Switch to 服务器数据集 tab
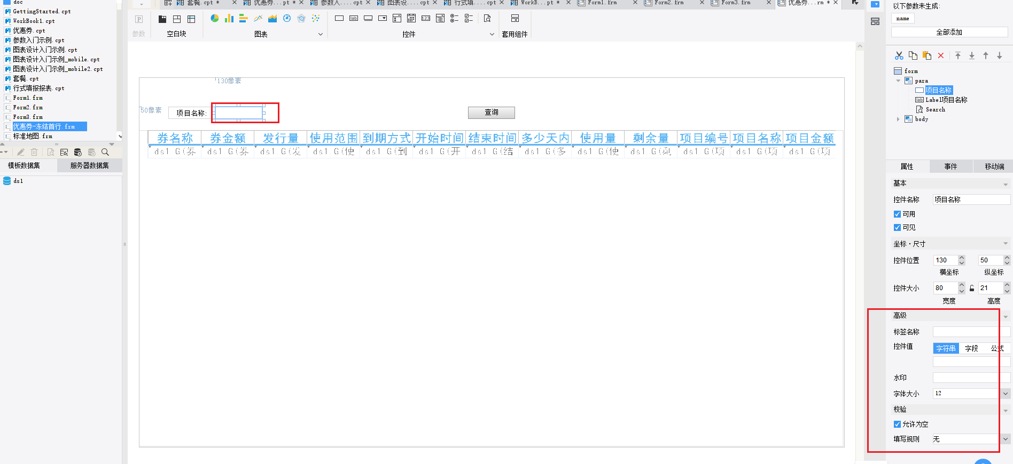The image size is (1013, 464). tap(90, 166)
